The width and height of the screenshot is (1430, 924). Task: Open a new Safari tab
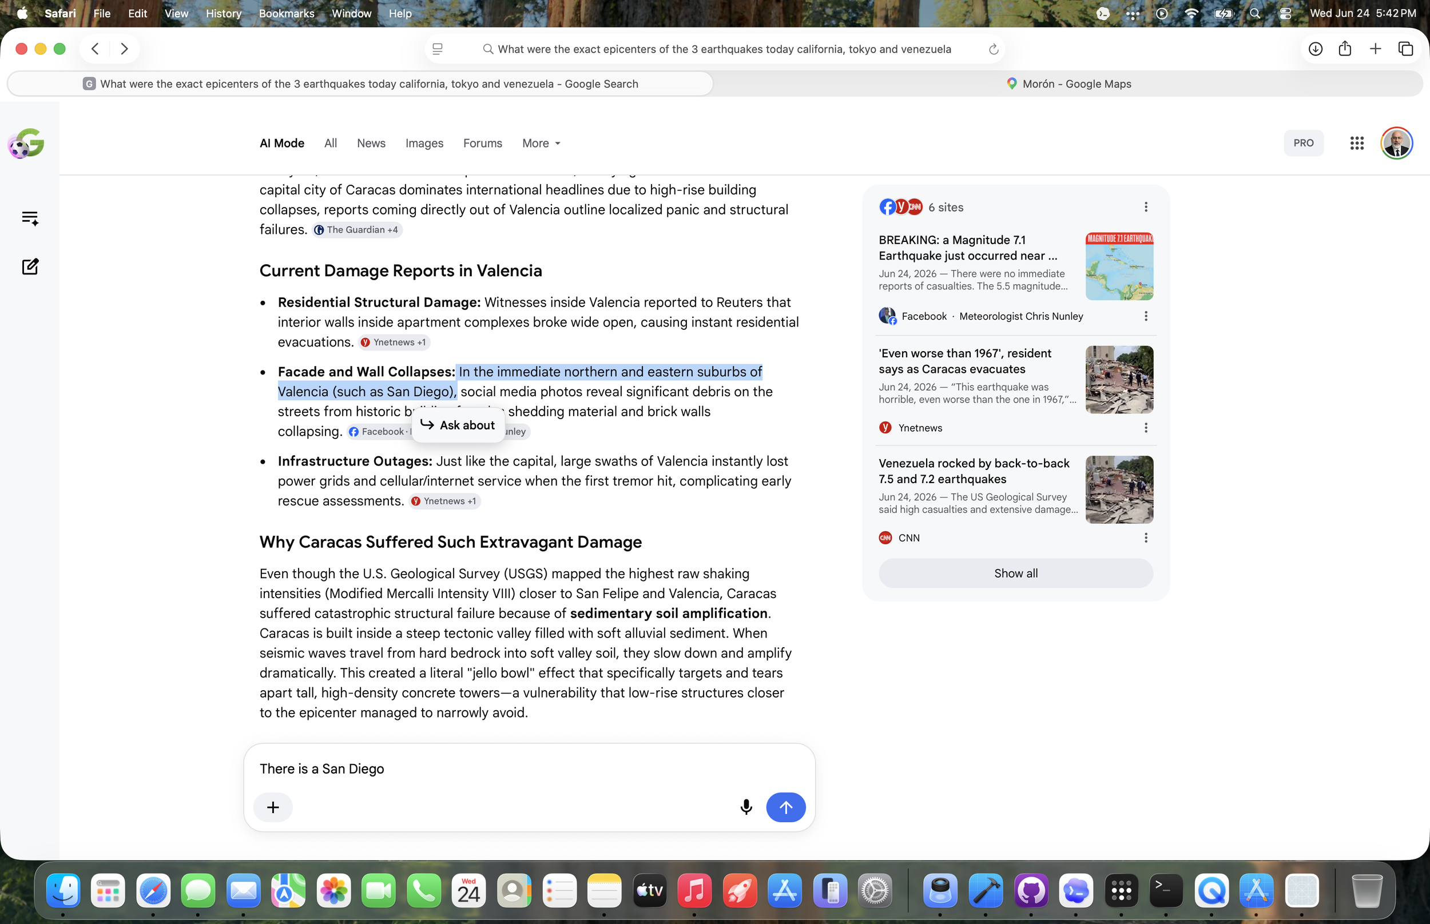(1376, 49)
